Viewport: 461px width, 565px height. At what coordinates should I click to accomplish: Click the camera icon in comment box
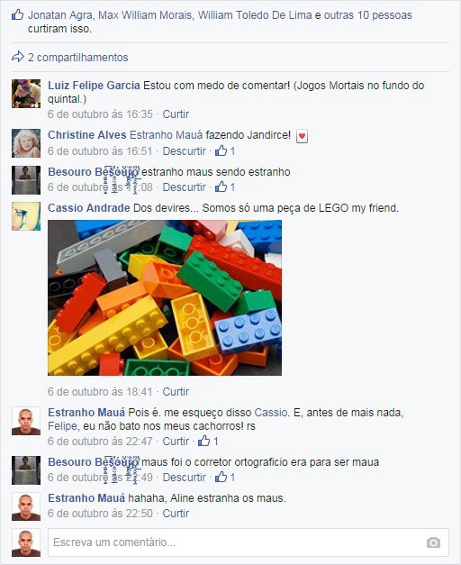(x=433, y=542)
